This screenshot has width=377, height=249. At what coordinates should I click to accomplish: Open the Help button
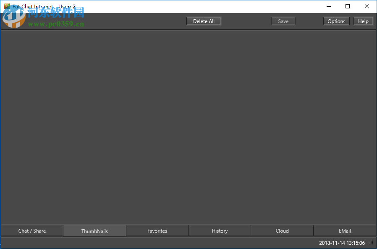tap(363, 21)
